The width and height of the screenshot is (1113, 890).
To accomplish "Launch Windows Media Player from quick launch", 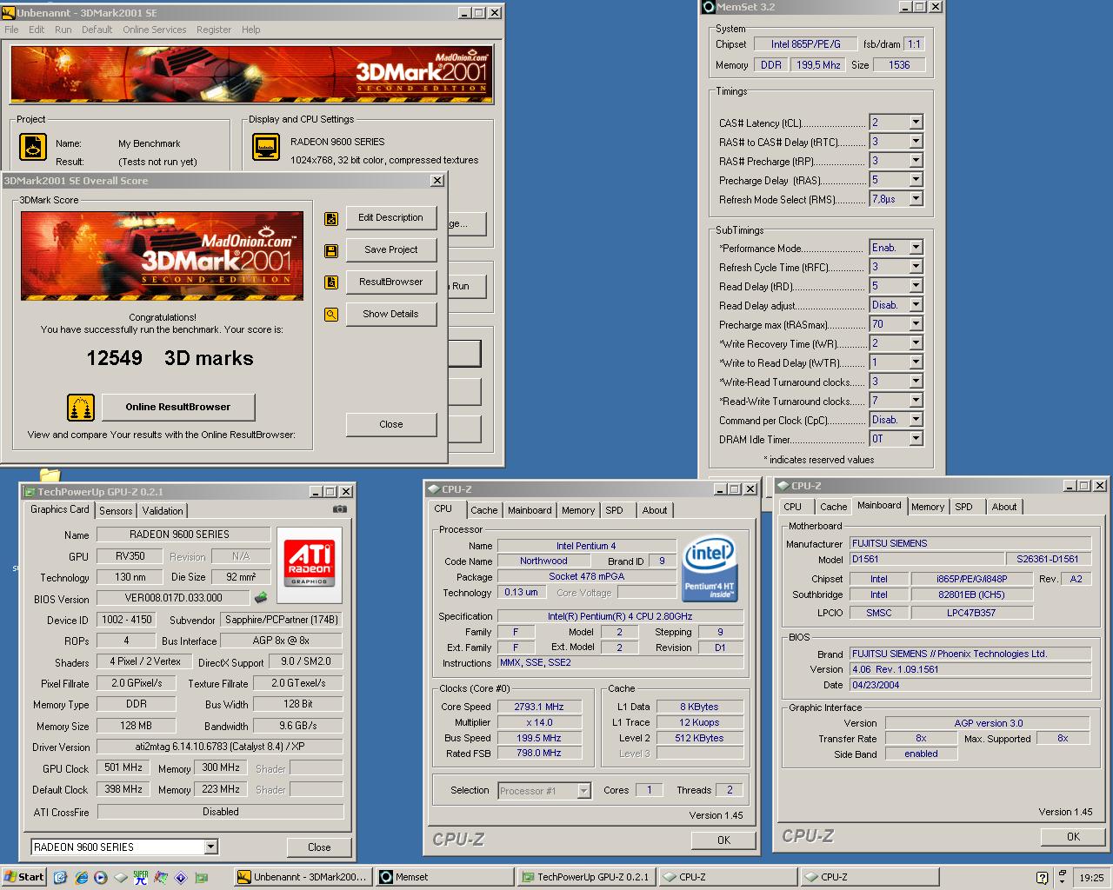I will pos(101,877).
